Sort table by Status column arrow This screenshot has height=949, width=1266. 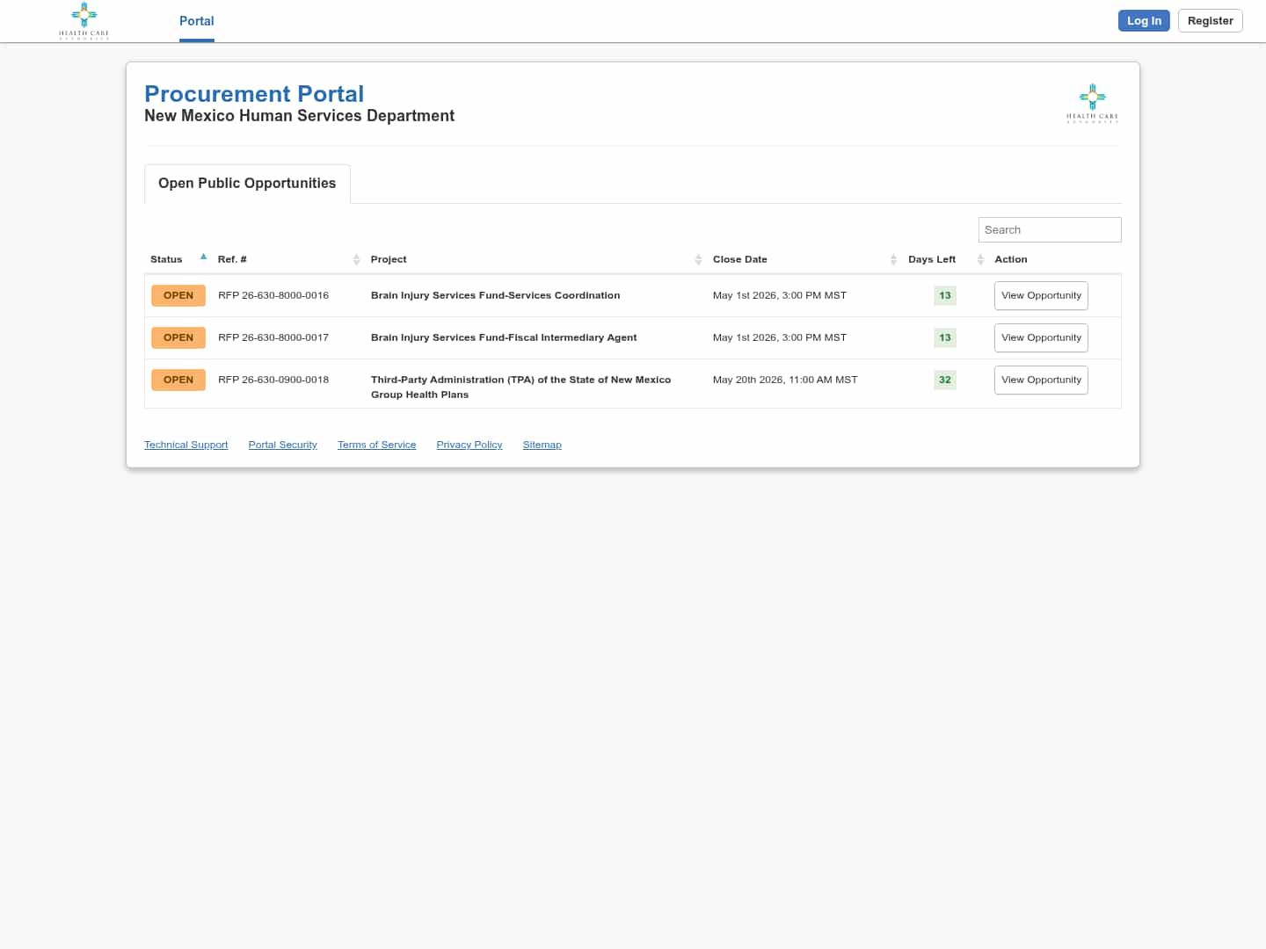click(x=203, y=257)
